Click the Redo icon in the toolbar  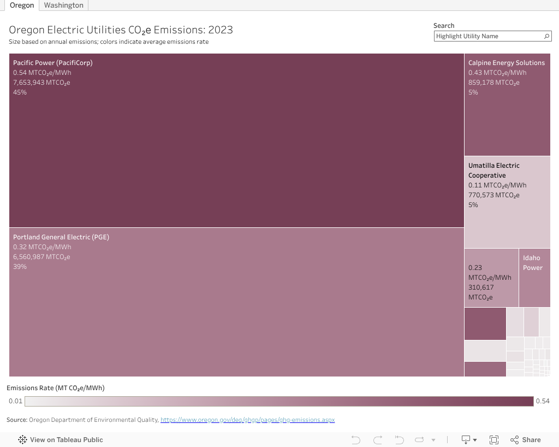tap(378, 440)
